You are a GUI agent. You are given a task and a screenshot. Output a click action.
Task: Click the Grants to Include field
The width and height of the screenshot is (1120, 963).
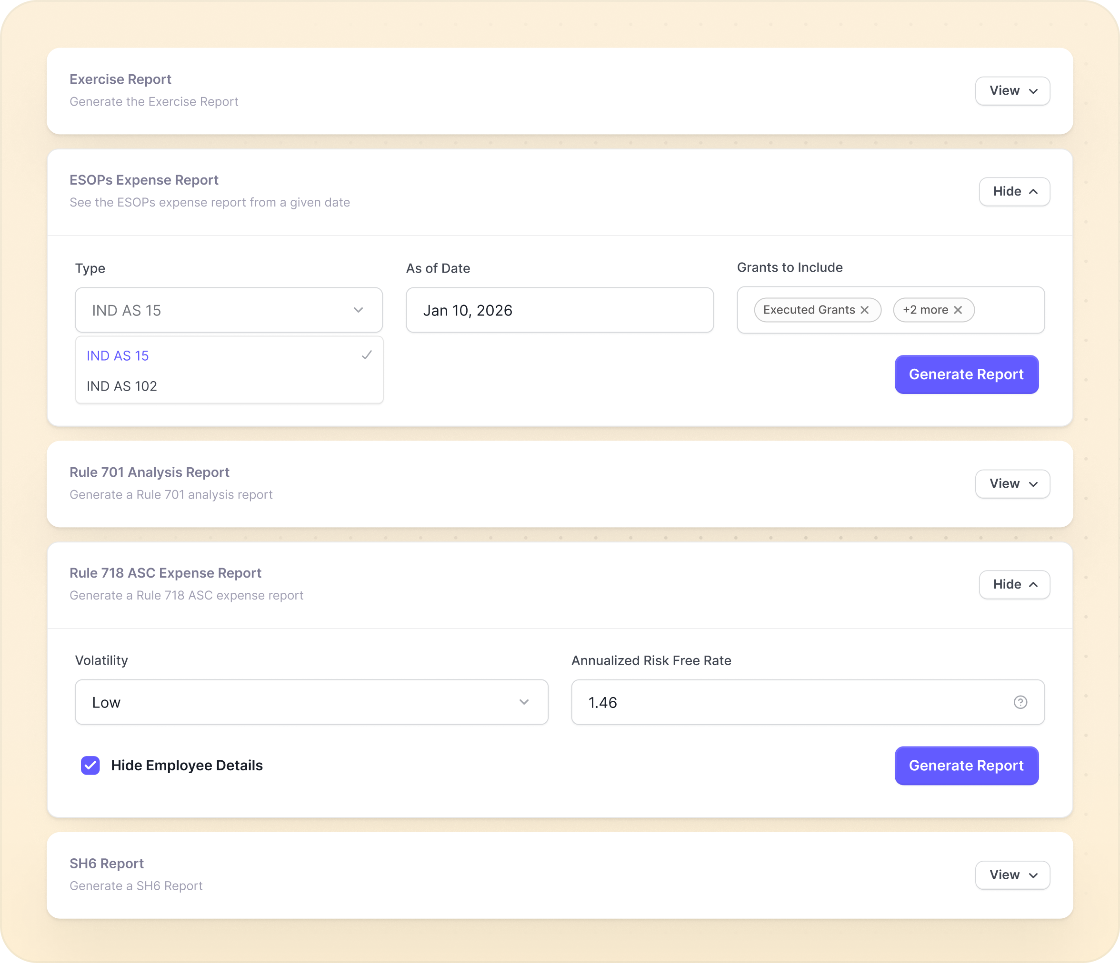click(x=1008, y=310)
